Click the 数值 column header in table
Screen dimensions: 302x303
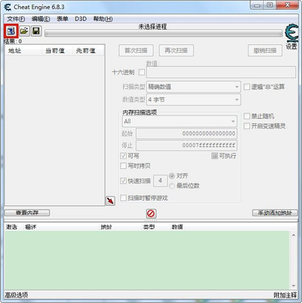coord(177,227)
